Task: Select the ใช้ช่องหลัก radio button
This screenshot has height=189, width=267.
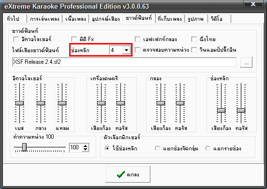Action: [107, 148]
